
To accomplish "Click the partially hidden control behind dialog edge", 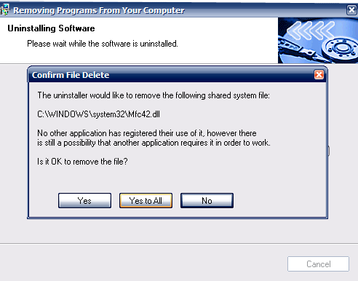I will (329, 151).
